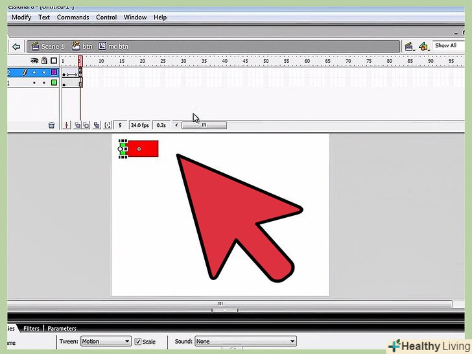Viewport: 472px width, 354px height.
Task: Open the Modify menu
Action: click(x=21, y=17)
